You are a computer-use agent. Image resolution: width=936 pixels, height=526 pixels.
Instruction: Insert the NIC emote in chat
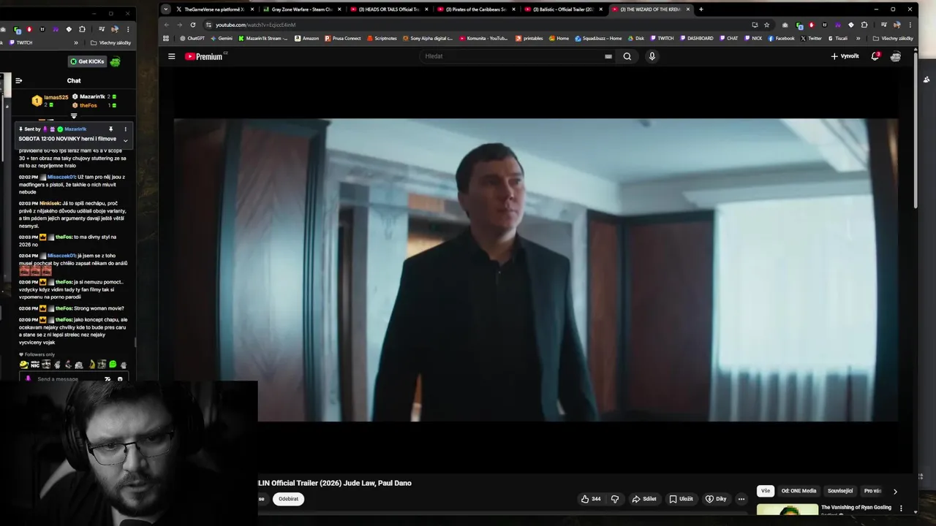pyautogui.click(x=34, y=365)
